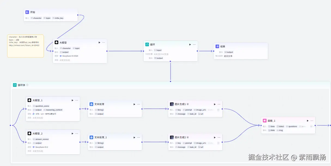Select the 大模型_1 node title
The height and width of the screenshot is (166, 331).
pos(38,100)
